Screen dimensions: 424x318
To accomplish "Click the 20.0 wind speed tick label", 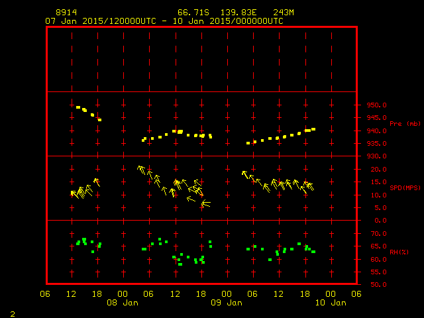I will (x=374, y=170).
